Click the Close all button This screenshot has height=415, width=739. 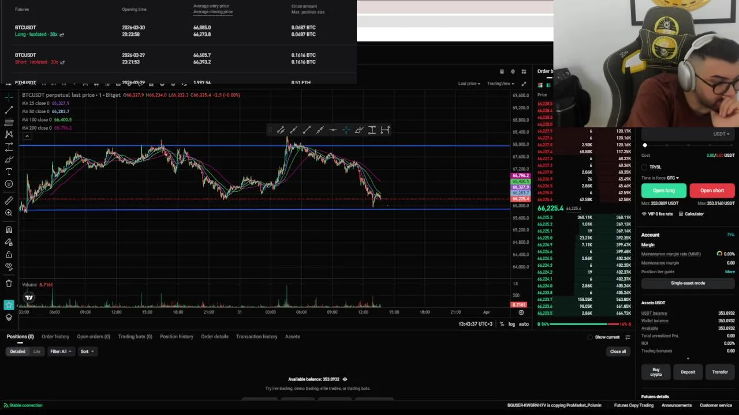pyautogui.click(x=618, y=352)
